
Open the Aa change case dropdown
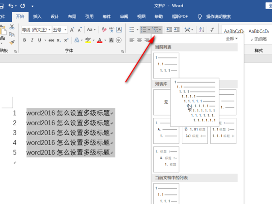click(91, 29)
